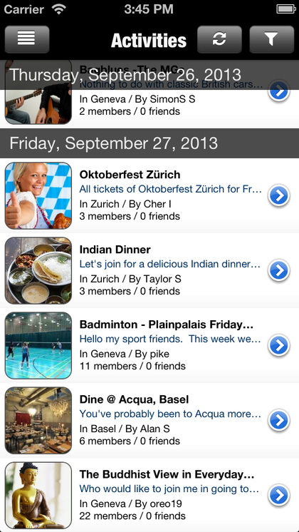Open the hamburger menu icon
Screen dimensions: 299x532
click(27, 39)
